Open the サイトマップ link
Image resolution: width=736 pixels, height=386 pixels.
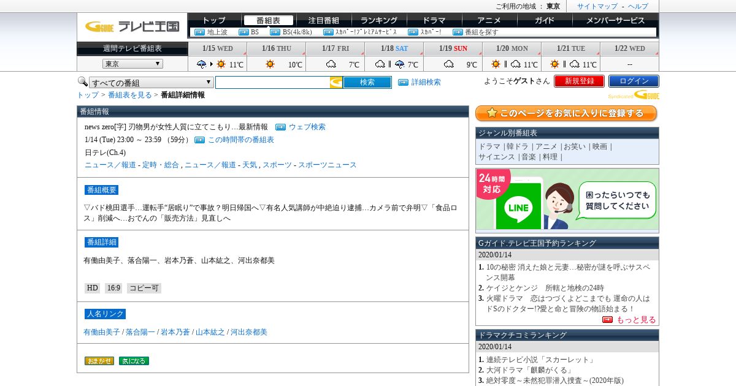[x=597, y=6]
